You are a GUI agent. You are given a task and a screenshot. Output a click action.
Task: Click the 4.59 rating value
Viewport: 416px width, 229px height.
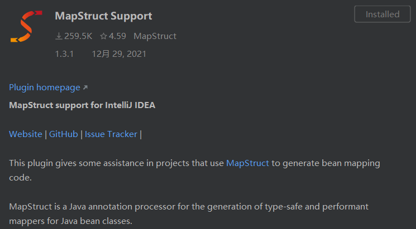[x=117, y=36]
